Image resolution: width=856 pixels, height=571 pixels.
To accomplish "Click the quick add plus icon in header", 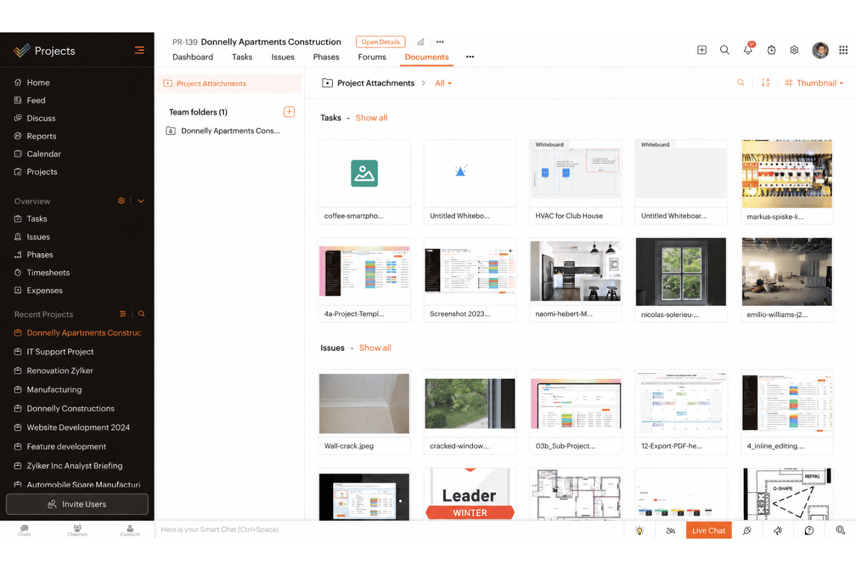I will click(702, 50).
